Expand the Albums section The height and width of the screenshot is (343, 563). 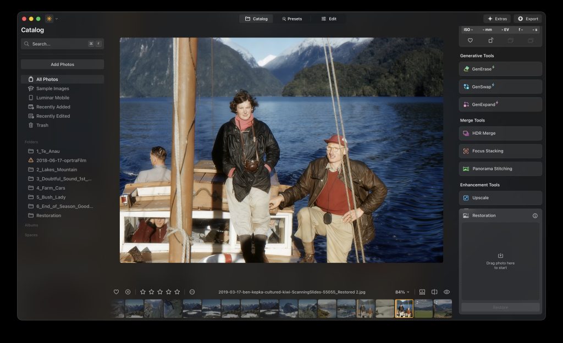coord(31,225)
